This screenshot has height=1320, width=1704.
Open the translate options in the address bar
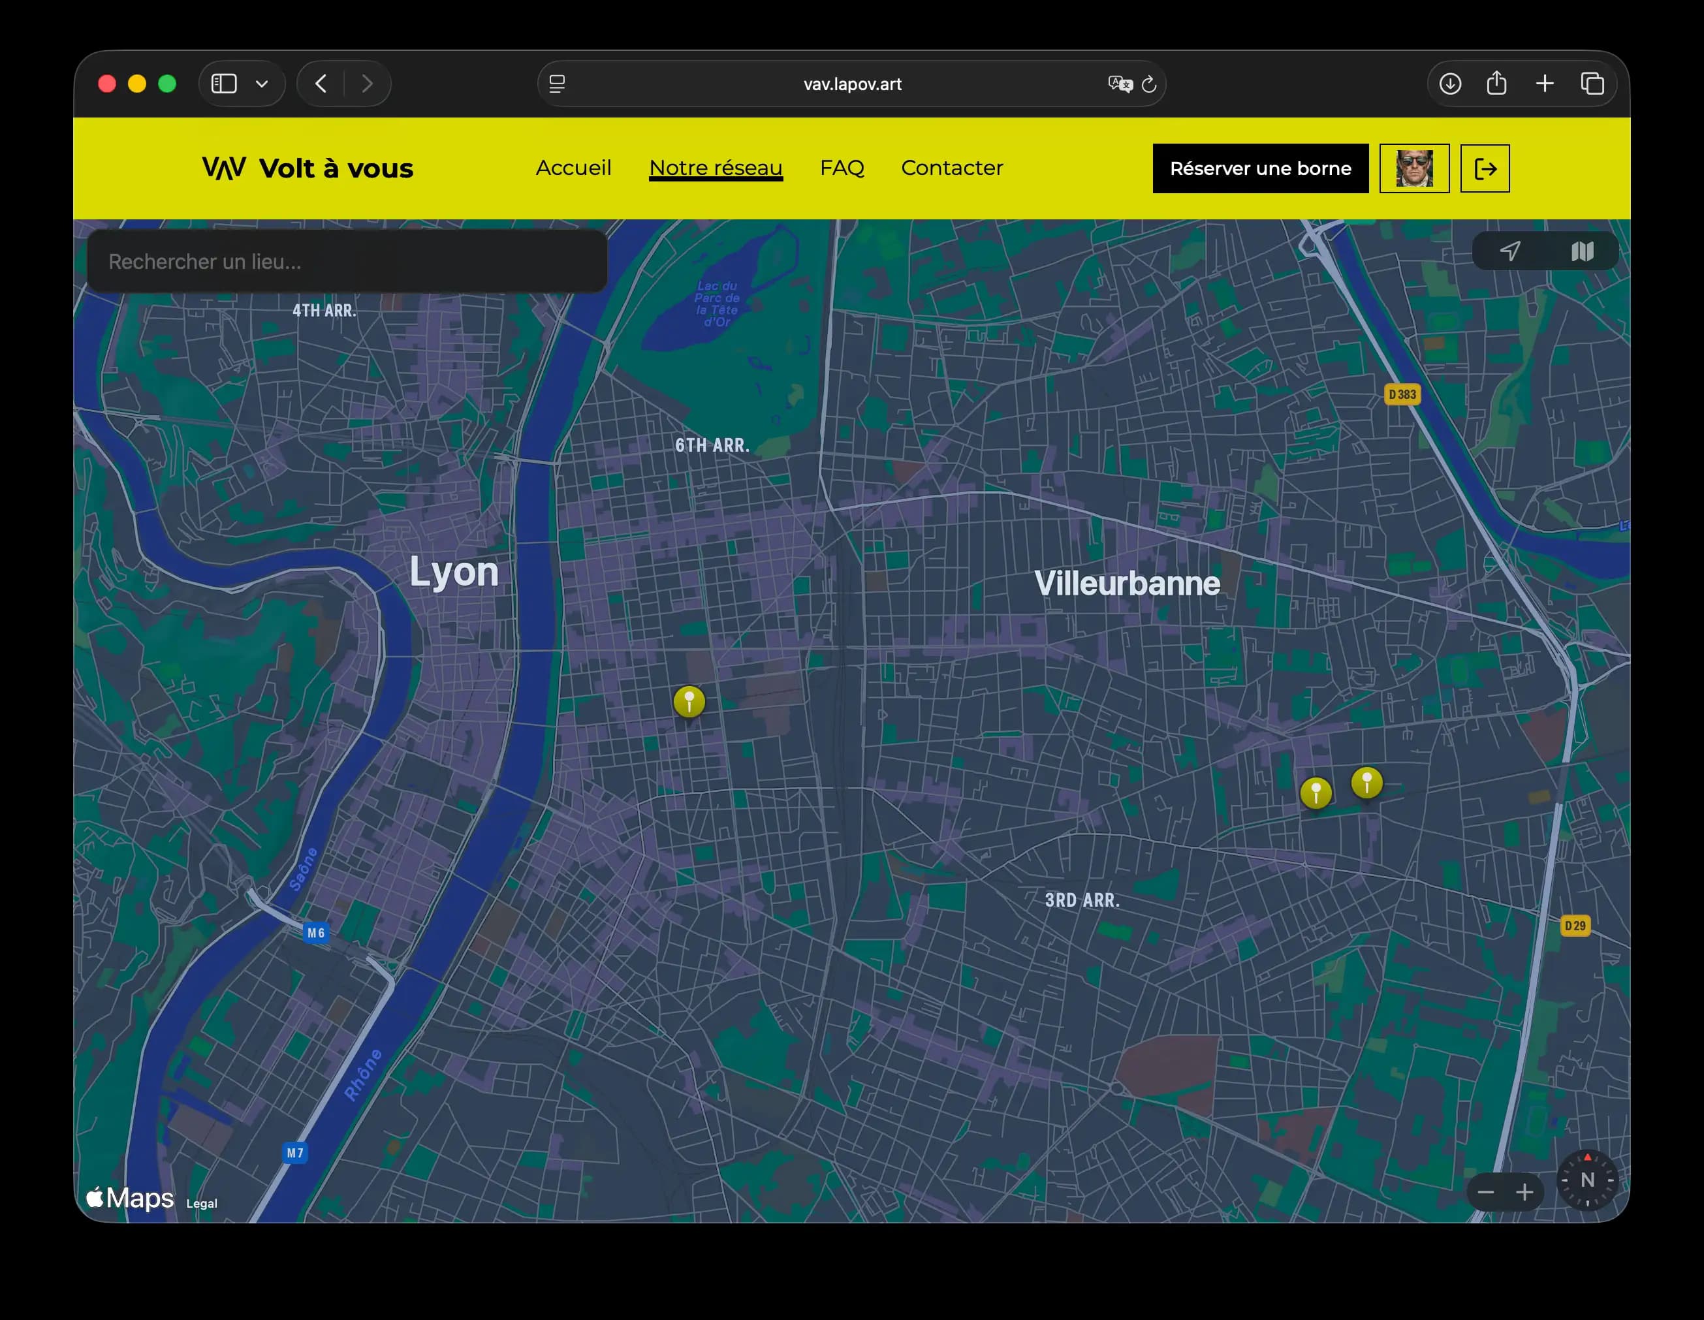[x=1119, y=84]
